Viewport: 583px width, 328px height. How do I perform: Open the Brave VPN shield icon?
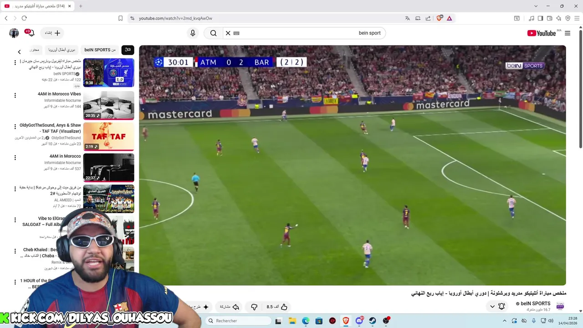[x=568, y=18]
